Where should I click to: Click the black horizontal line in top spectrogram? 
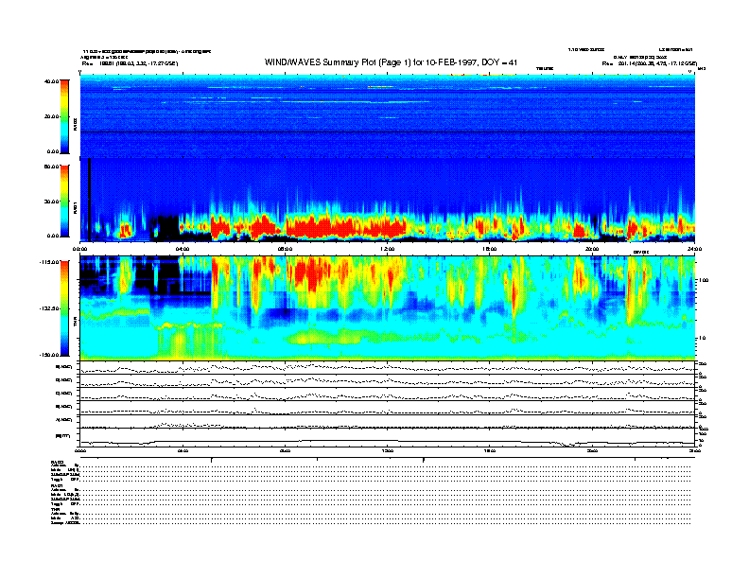click(388, 132)
